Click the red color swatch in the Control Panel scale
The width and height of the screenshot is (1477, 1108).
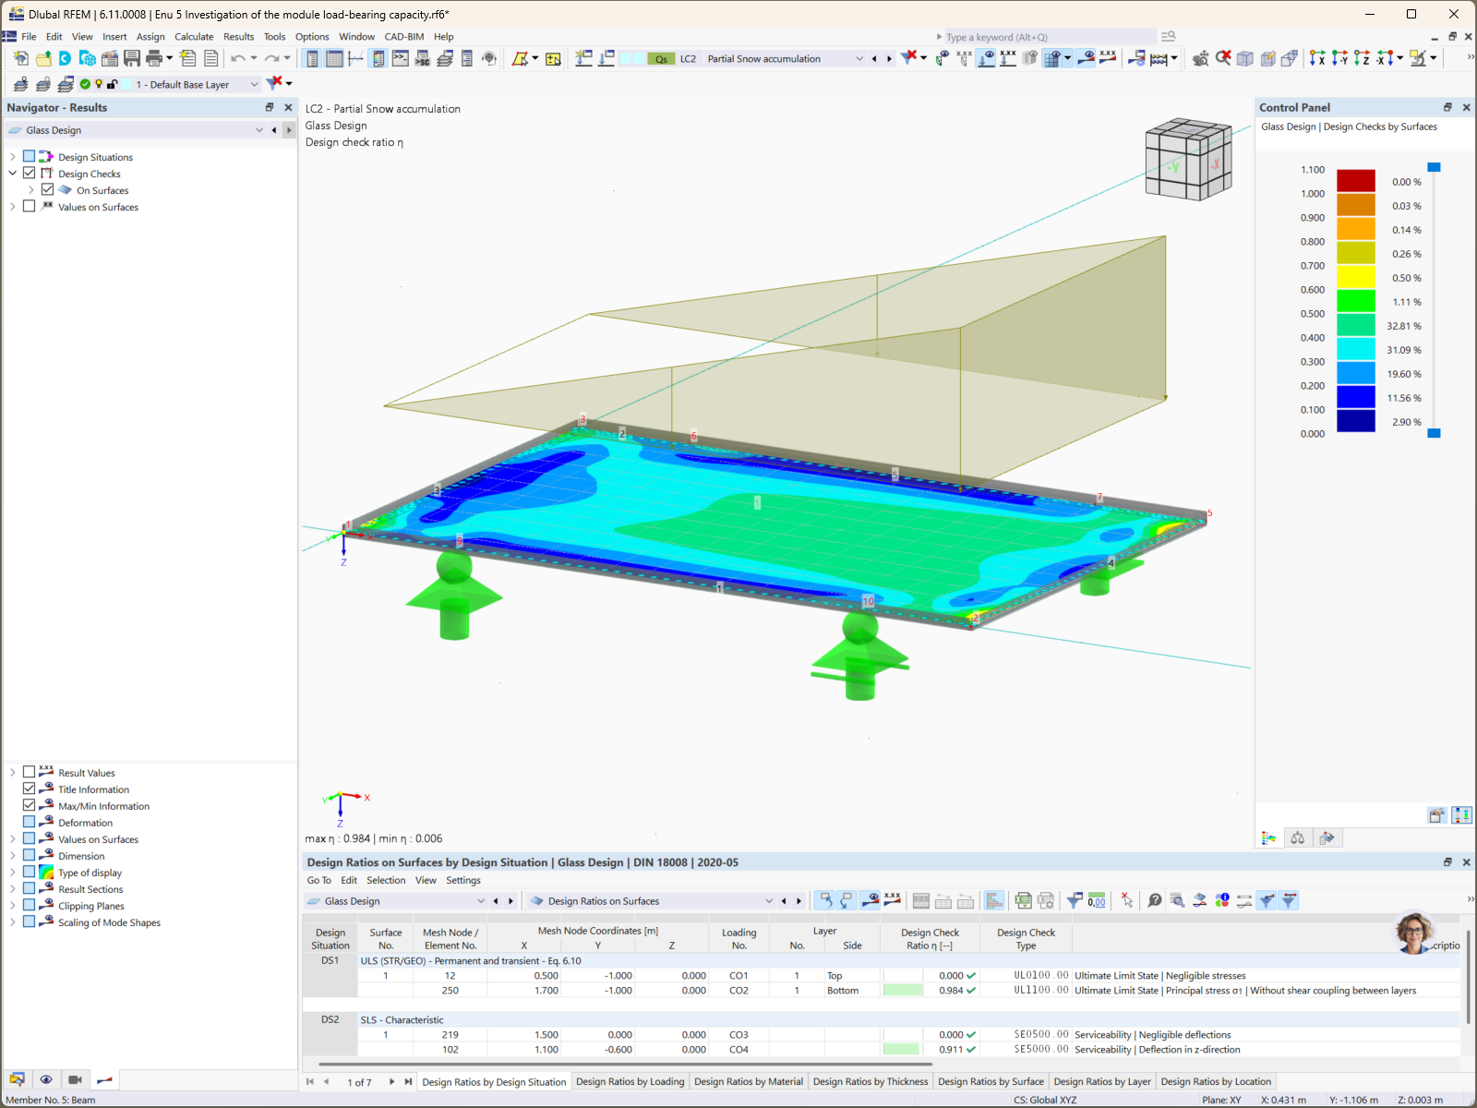1355,181
